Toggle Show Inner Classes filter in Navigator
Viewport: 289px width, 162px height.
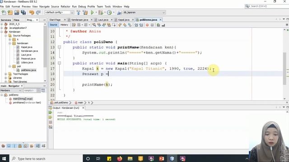coord(26,146)
